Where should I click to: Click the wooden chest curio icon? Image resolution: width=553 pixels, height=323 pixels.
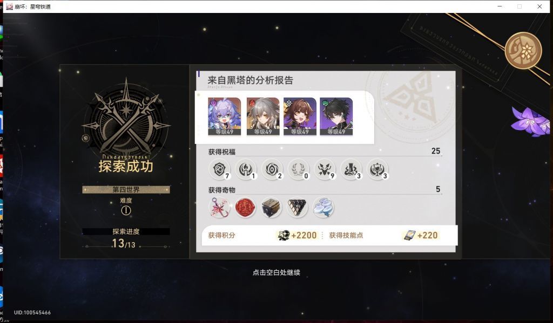pos(271,208)
